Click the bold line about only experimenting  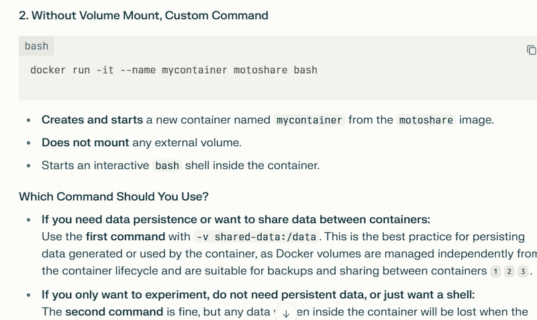(x=258, y=295)
